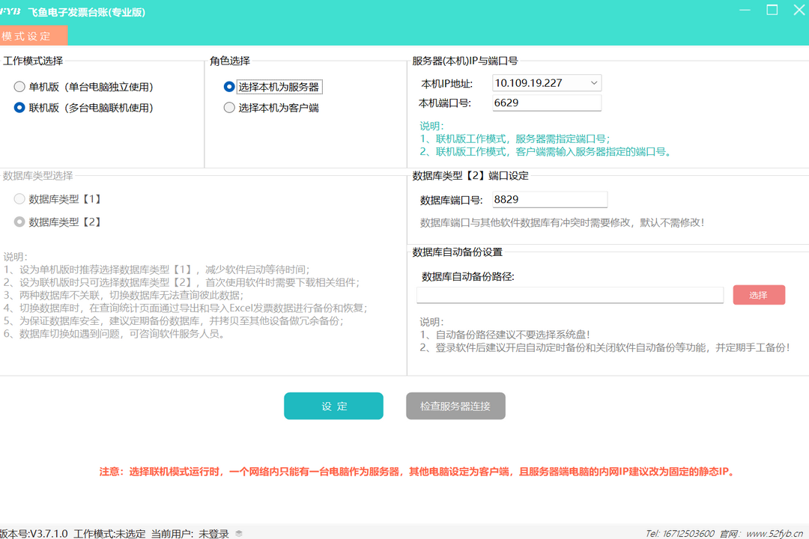This screenshot has width=809, height=539.
Task: Select 数据库类型【1】 database type
Action: pos(19,198)
